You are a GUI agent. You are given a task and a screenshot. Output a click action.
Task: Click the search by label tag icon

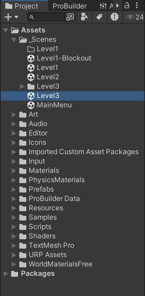point(99,17)
